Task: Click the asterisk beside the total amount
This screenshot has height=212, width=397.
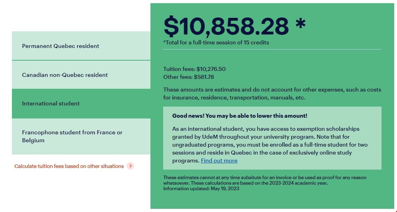Action: point(301,24)
